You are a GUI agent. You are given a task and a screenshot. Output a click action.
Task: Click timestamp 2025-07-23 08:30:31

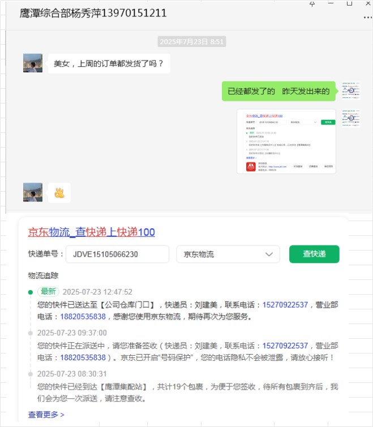click(x=72, y=374)
